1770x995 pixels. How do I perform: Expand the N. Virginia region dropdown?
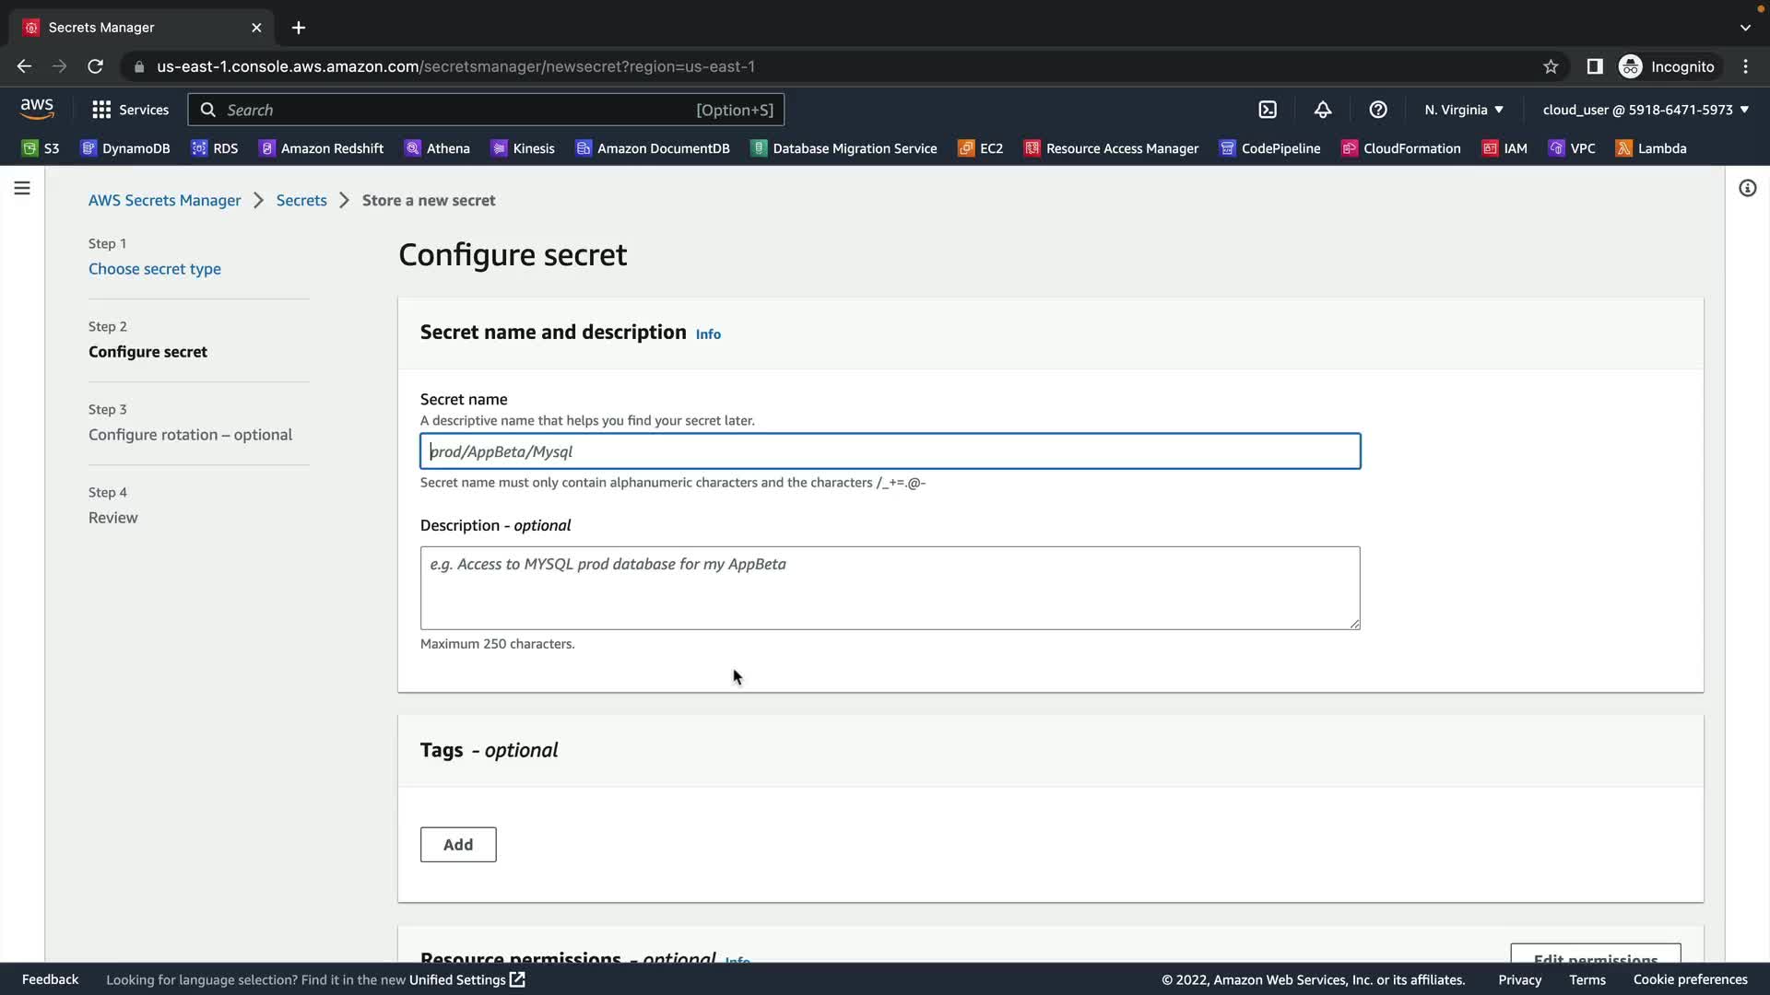point(1463,110)
